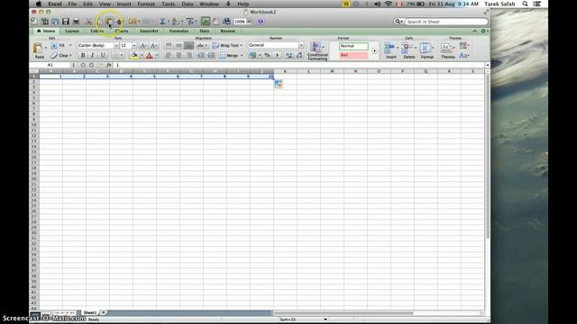Screen dimensions: 577x324
Task: Switch to the Review ribbon tab
Action: (228, 31)
